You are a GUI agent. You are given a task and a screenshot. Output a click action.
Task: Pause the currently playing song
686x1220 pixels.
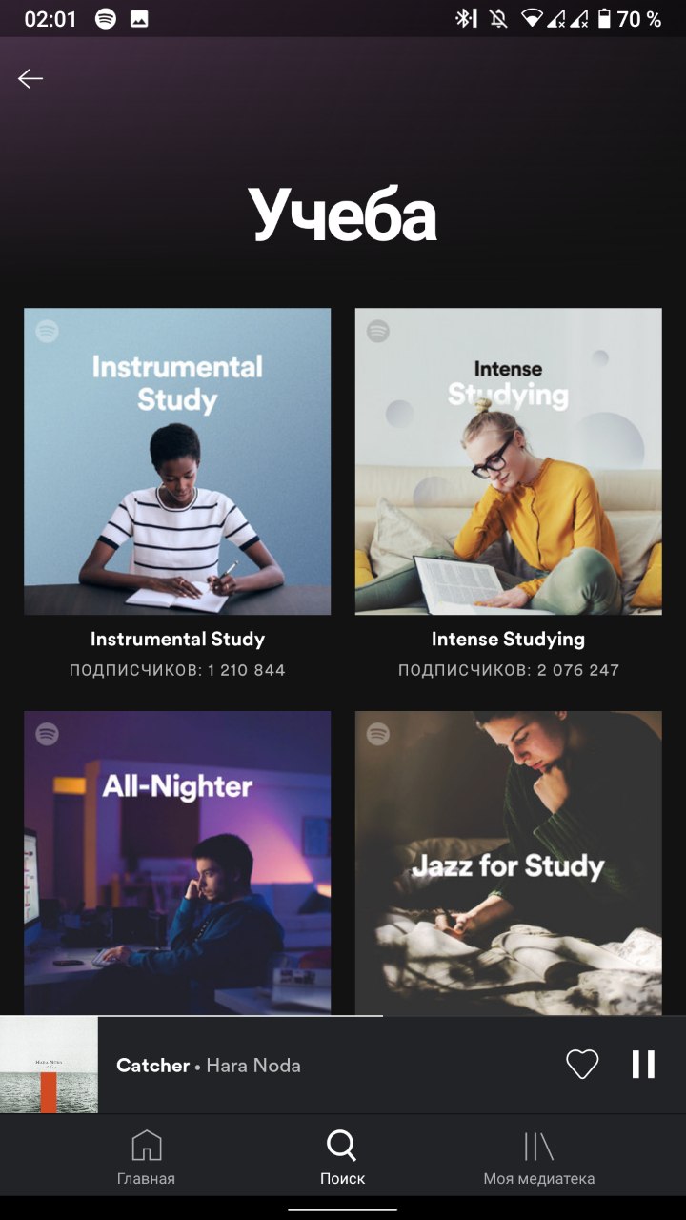[x=644, y=1065]
